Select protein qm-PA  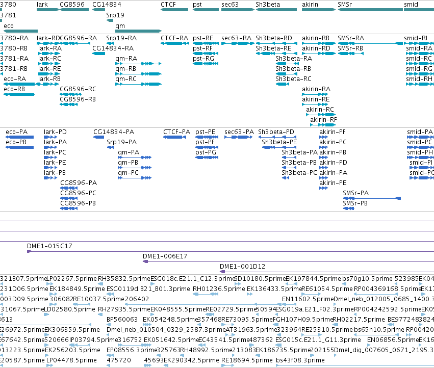point(135,157)
